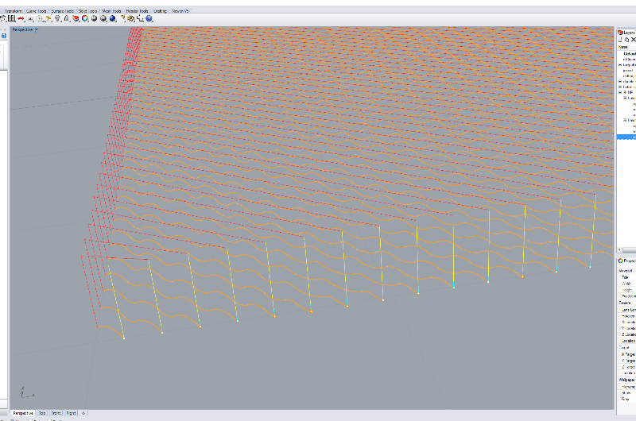The width and height of the screenshot is (636, 421).
Task: Open the Surface Tools toolbar tab
Action: pos(63,11)
